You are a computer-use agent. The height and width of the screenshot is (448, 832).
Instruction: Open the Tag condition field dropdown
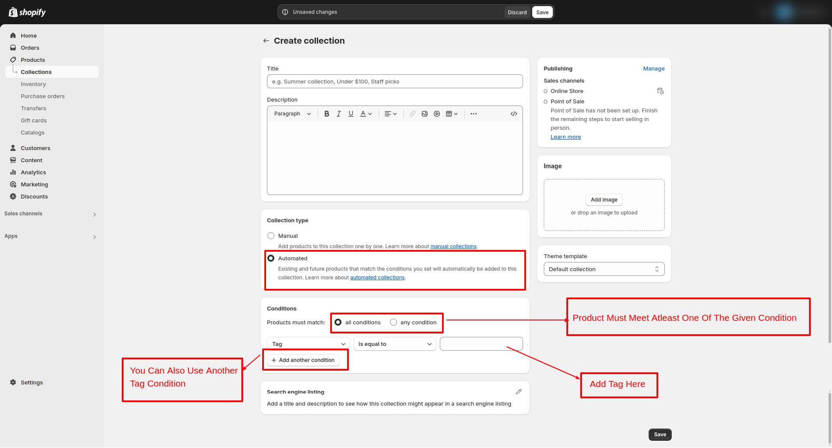tap(309, 344)
